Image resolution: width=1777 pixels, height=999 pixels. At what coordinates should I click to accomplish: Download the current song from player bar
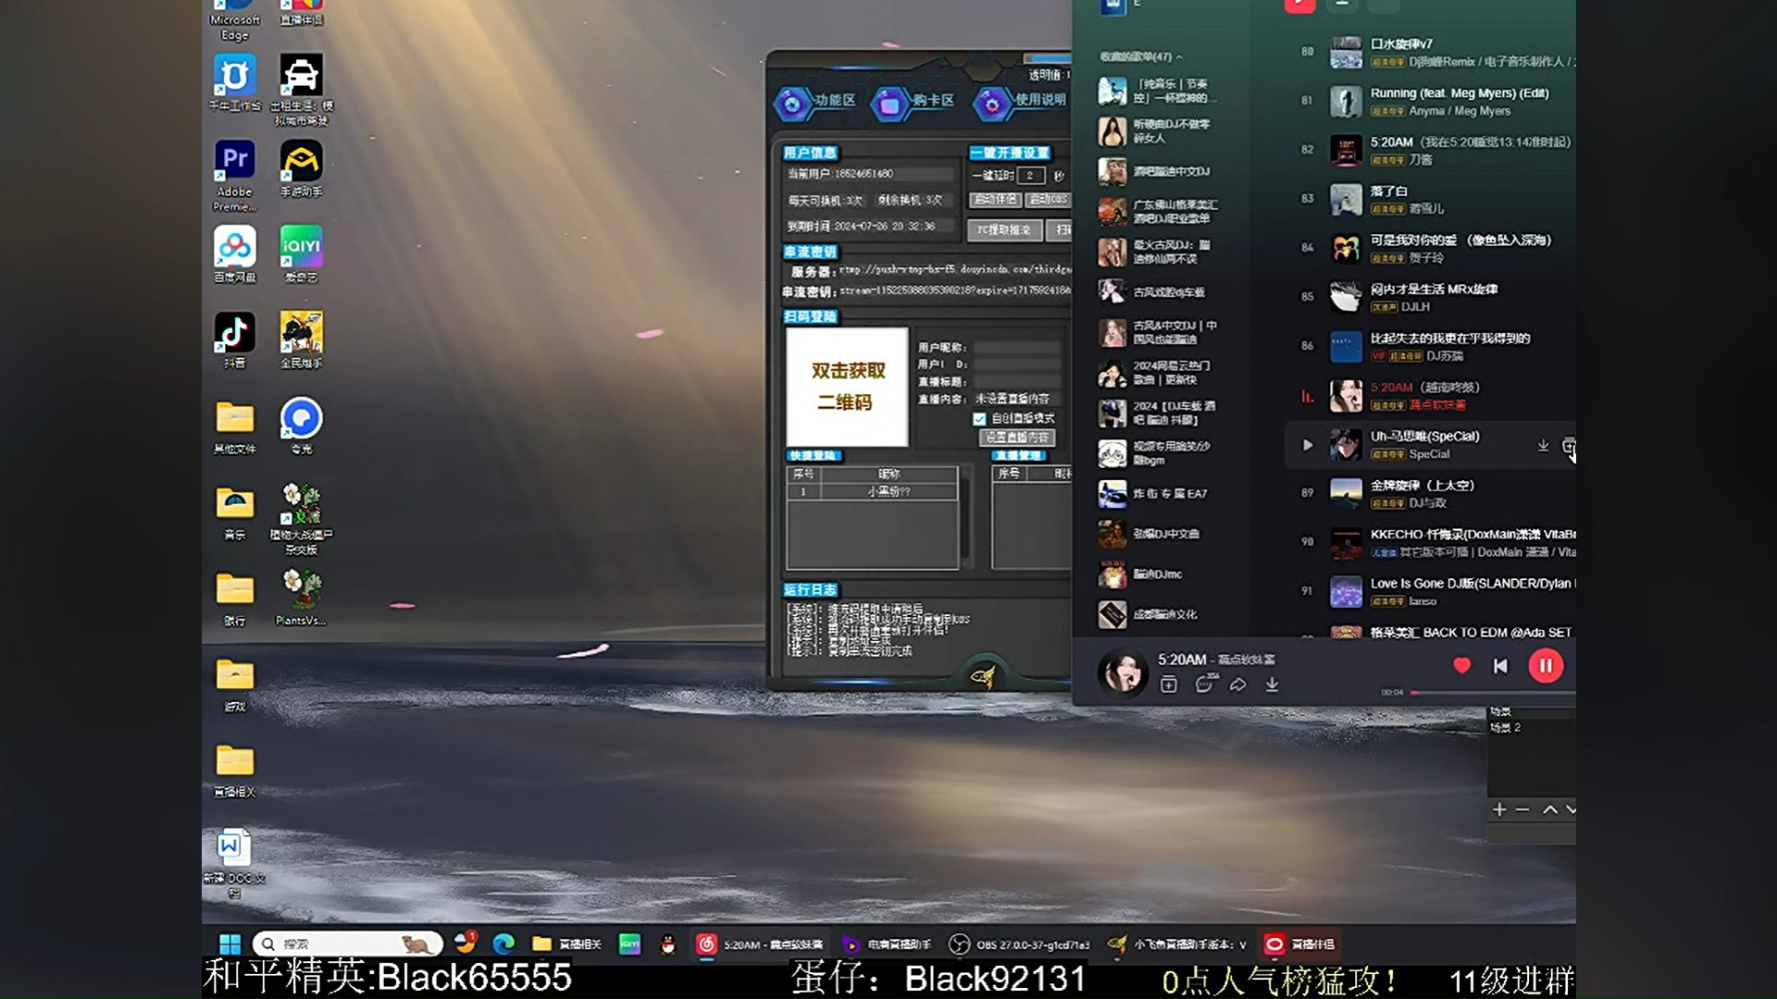(x=1272, y=684)
